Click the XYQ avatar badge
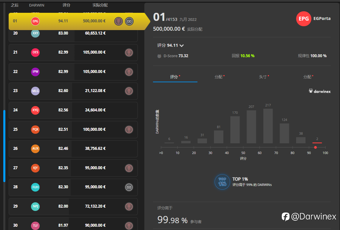The image size is (340, 230). [35, 110]
